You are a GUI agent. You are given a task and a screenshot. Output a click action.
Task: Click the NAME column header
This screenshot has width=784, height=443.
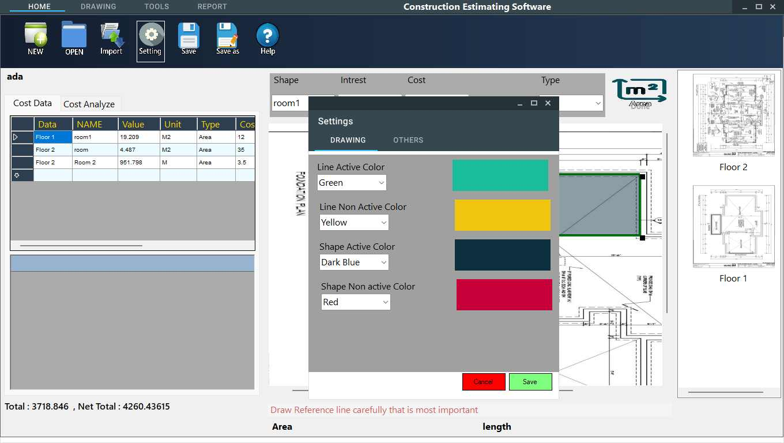[x=95, y=124]
